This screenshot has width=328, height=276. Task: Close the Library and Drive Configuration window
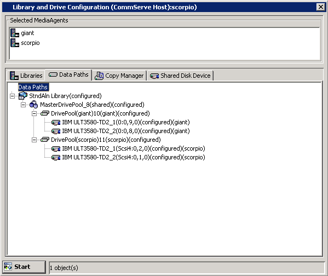pos(321,7)
